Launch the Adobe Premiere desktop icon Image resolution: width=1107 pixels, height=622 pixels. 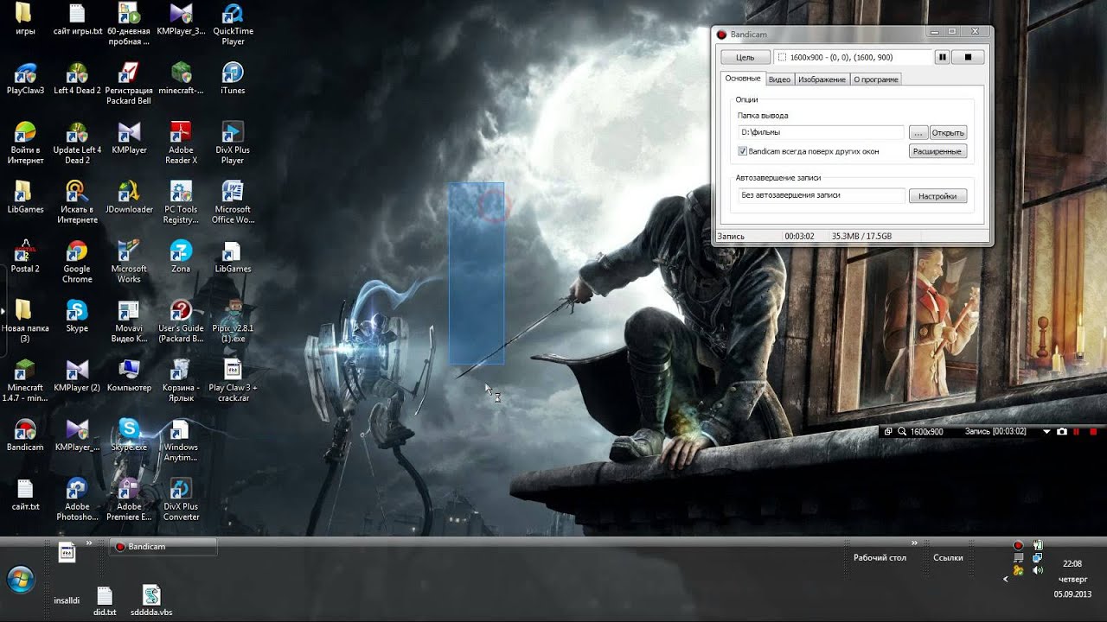coord(129,498)
